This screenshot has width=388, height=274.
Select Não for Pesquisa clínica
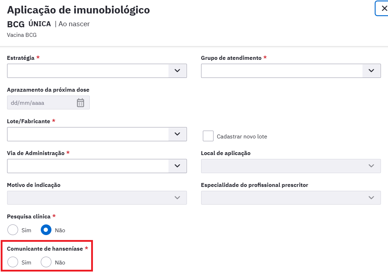[46, 230]
